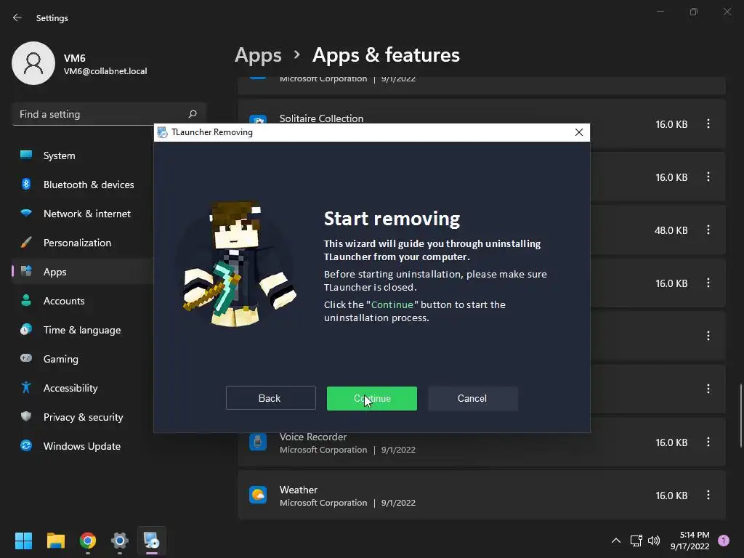Show hidden system tray icons
Image resolution: width=744 pixels, height=558 pixels.
click(616, 541)
